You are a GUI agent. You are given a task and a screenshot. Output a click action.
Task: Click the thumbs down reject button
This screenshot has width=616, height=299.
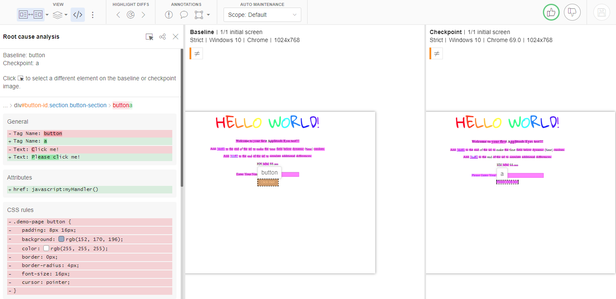click(x=572, y=13)
